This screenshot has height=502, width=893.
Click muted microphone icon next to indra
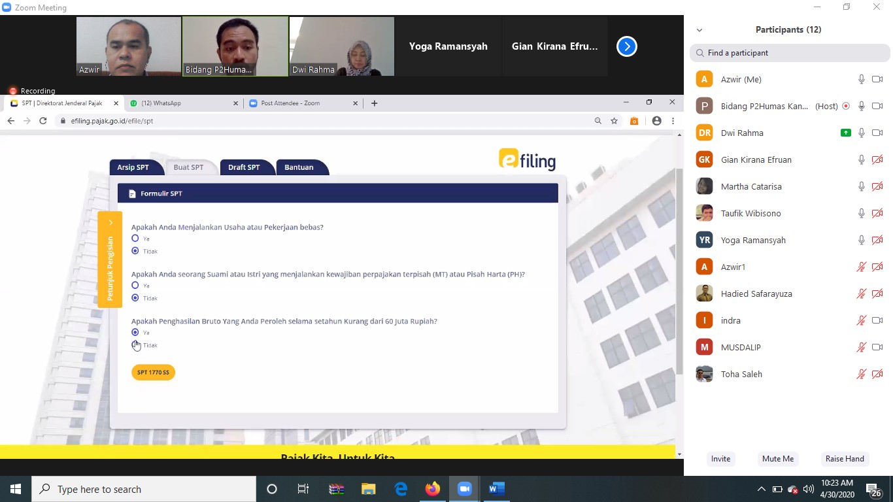[862, 320]
